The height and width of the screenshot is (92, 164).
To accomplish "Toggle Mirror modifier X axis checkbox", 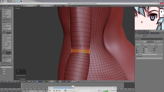I will pos(137,49).
